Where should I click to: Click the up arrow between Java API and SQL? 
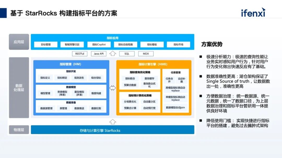(113, 53)
